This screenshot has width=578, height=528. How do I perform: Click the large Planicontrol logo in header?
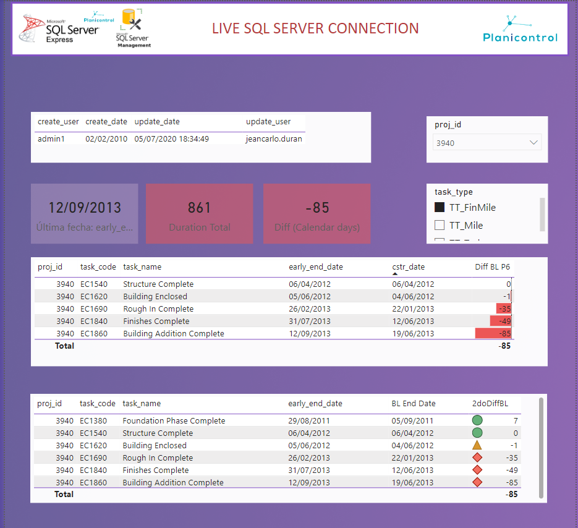[520, 29]
